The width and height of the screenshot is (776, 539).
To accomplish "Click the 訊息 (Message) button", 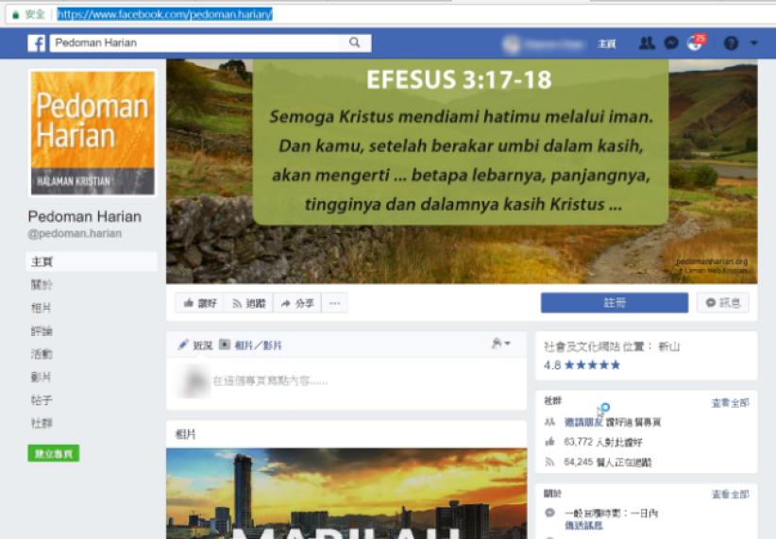I will [x=723, y=303].
